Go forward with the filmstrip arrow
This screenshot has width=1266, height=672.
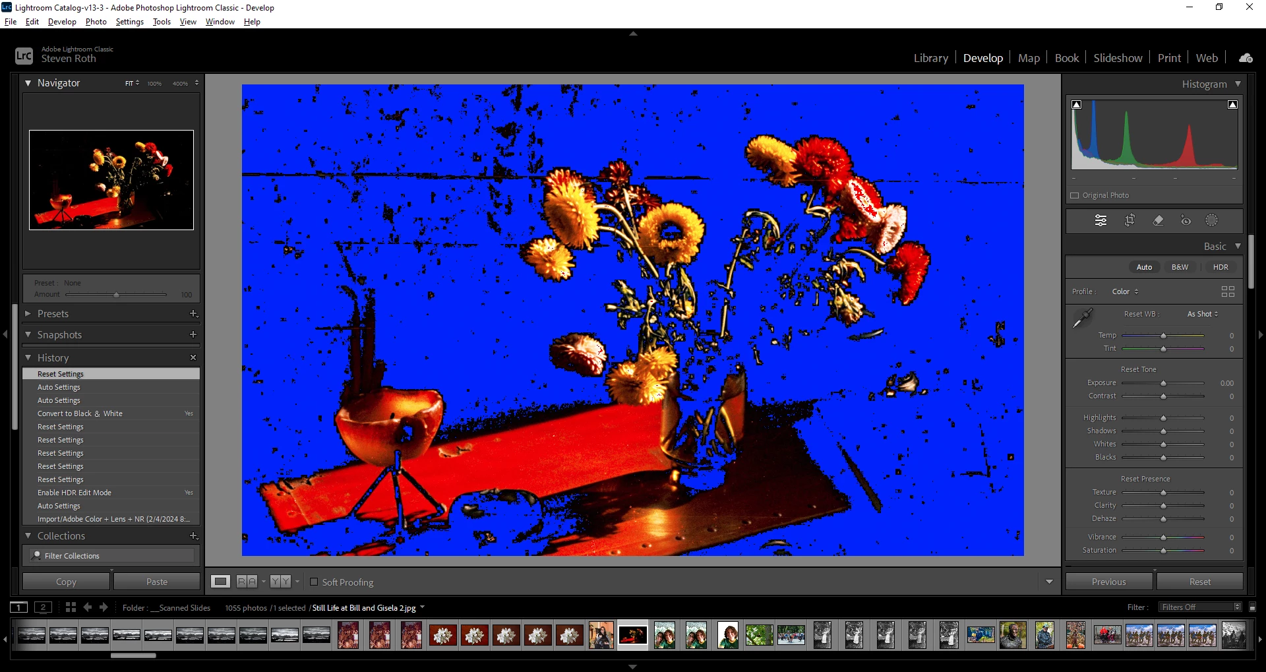pos(104,607)
